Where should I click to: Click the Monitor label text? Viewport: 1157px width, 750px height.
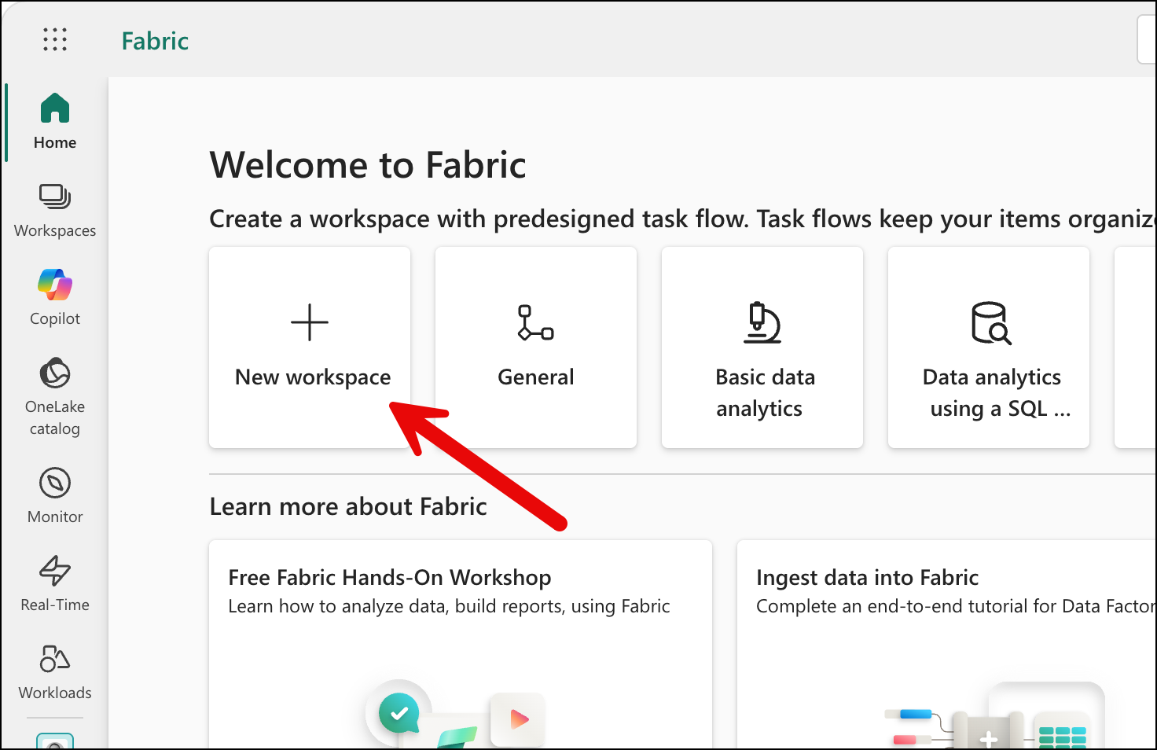(55, 517)
